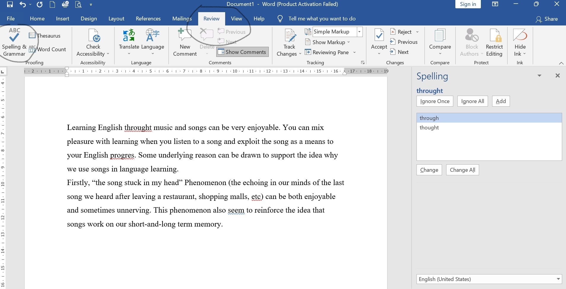566x289 pixels.
Task: Click the tab selector on ruler corner
Action: pyautogui.click(x=3, y=71)
